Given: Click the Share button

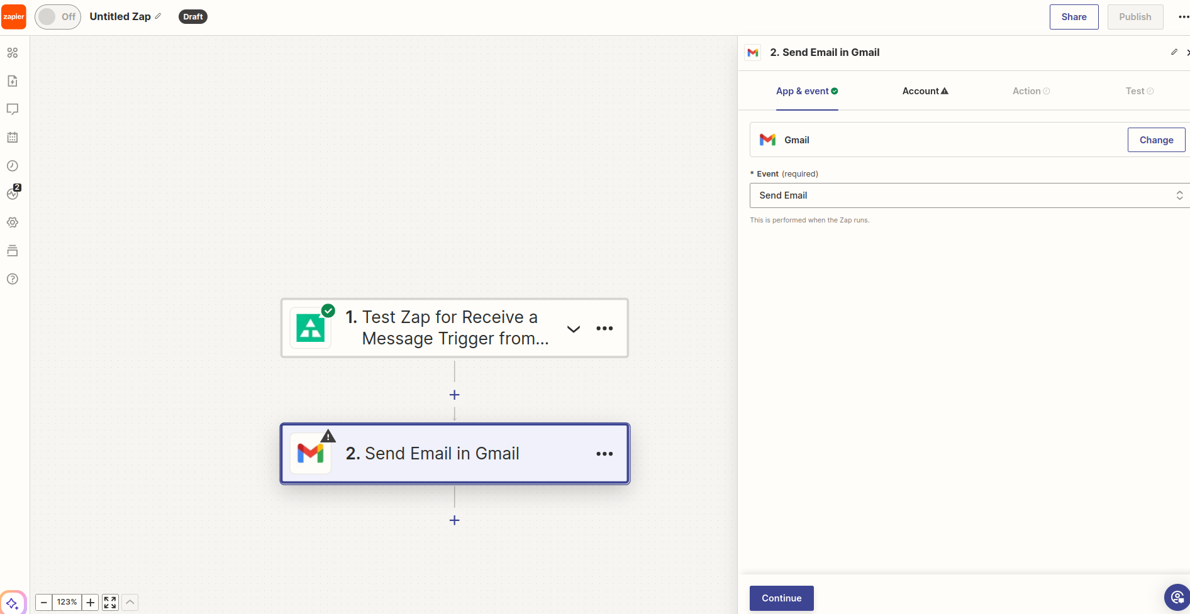Looking at the screenshot, I should 1074,17.
